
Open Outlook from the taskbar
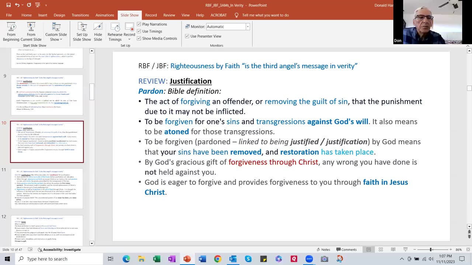coord(233,259)
